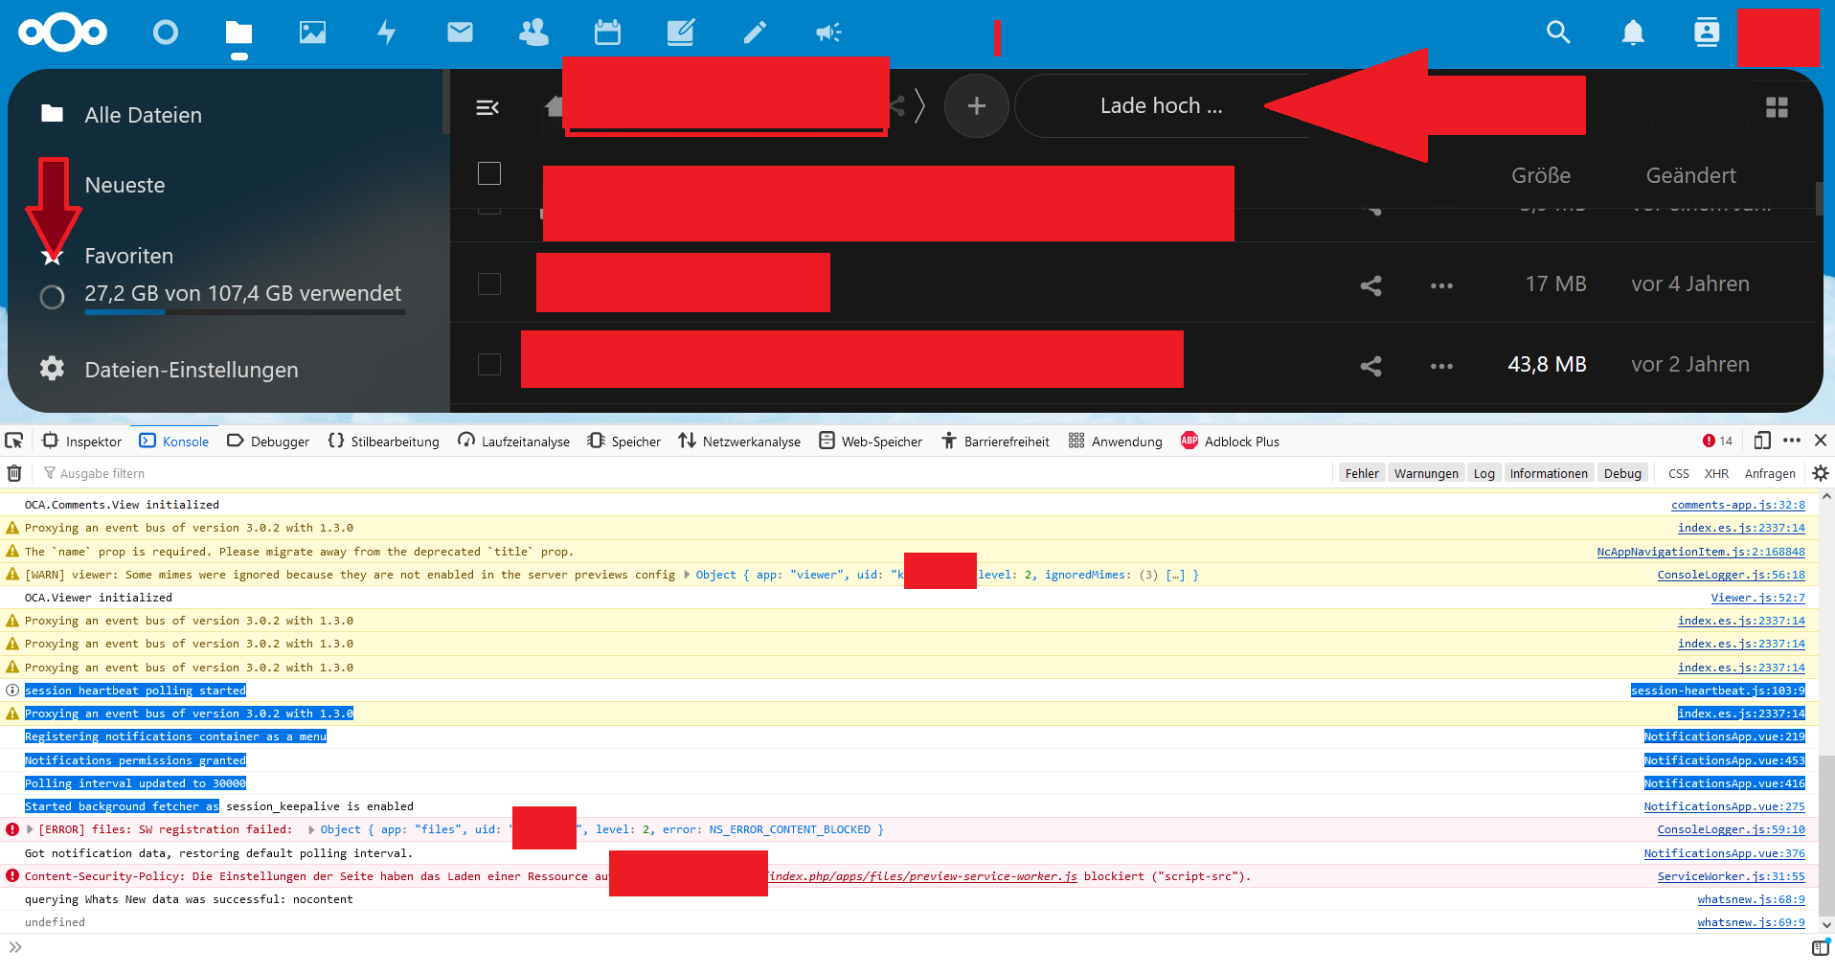The image size is (1835, 974).
Task: Check the box for the 43,8 MB file
Action: [x=489, y=365]
